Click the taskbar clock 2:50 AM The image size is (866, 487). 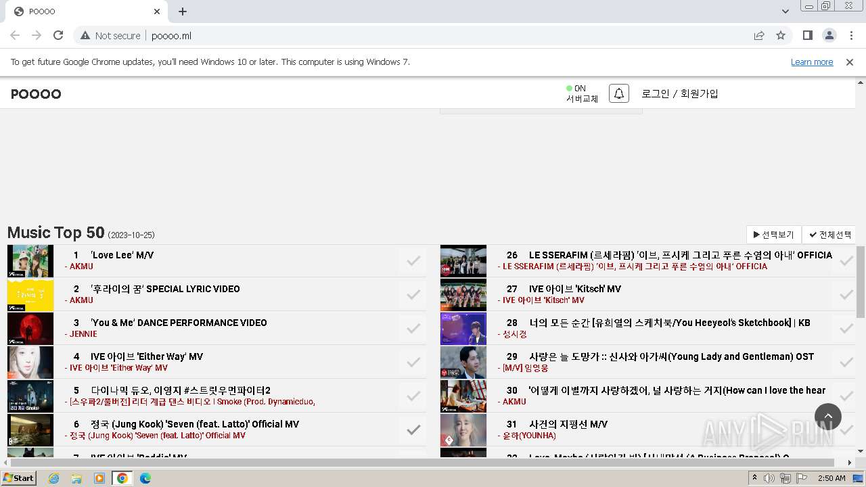831,478
